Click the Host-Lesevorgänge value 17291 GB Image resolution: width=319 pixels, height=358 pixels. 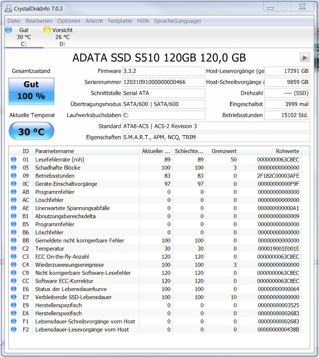point(287,71)
